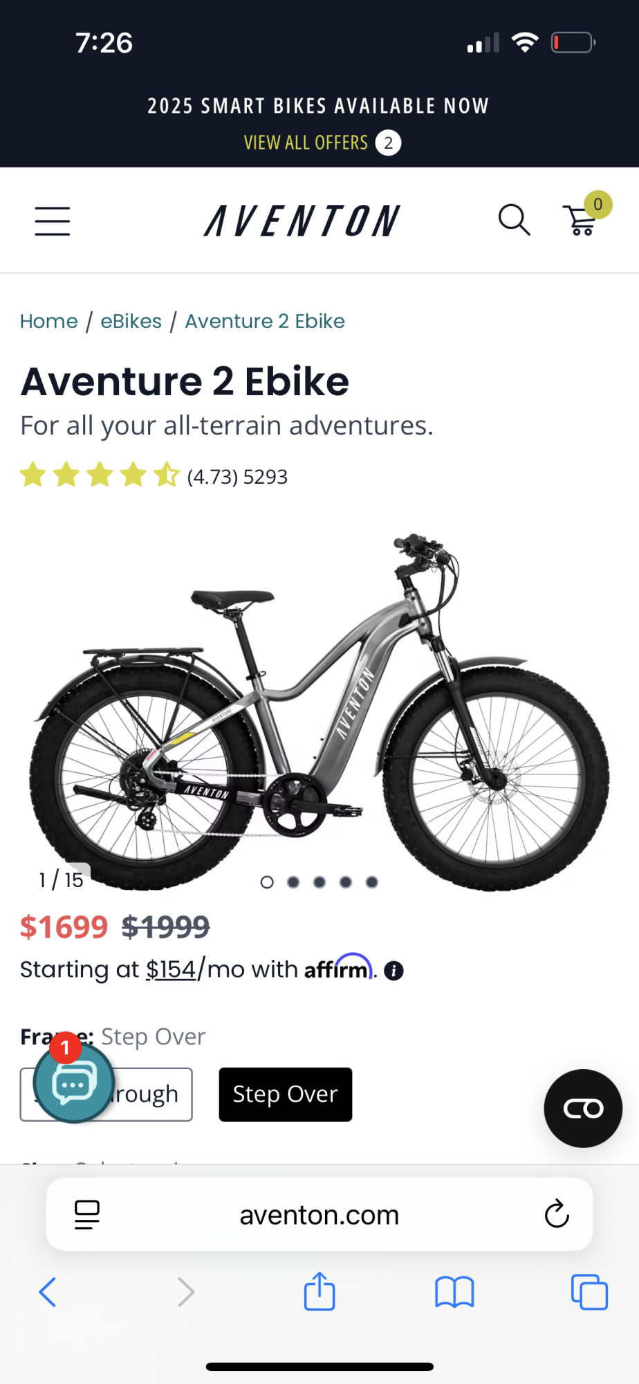
Task: Show all open Safari tabs
Action: point(589,1291)
